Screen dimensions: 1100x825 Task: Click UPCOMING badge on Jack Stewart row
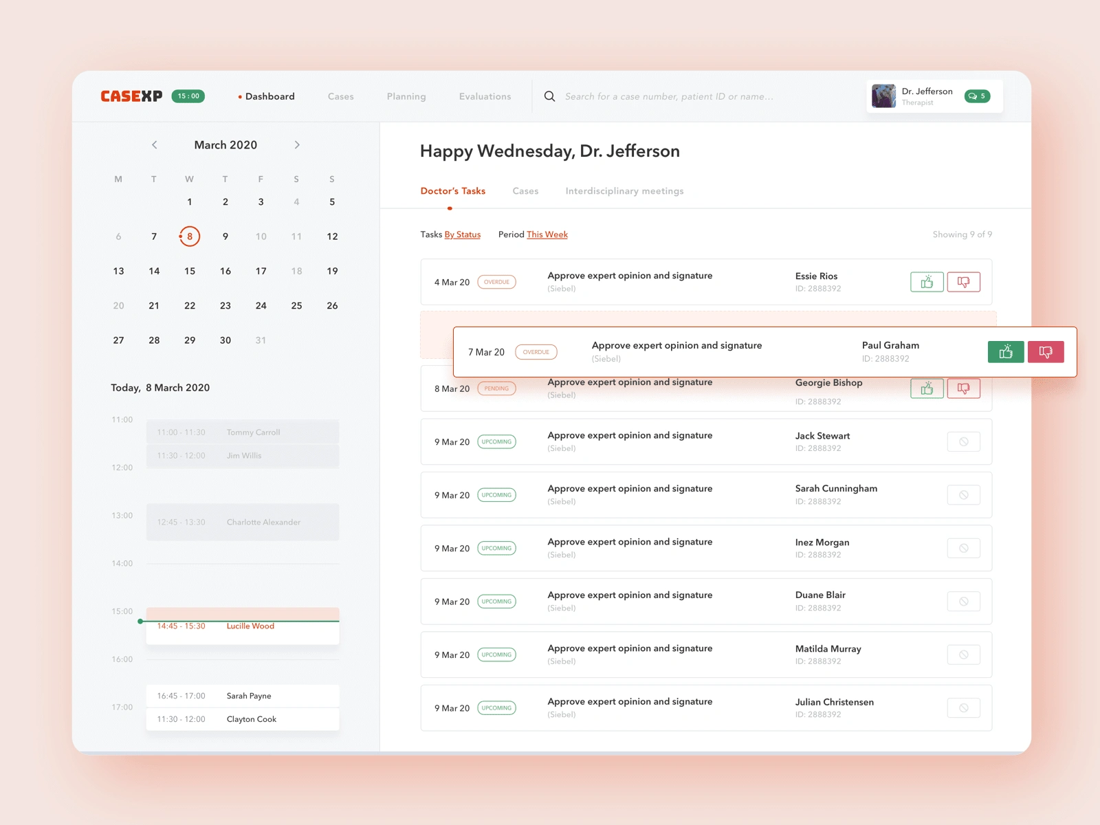pos(496,442)
